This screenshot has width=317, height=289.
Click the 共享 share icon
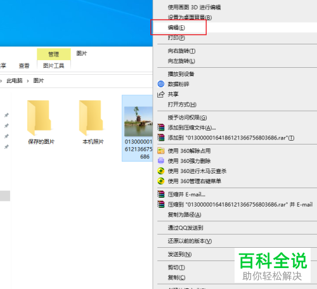(161, 94)
